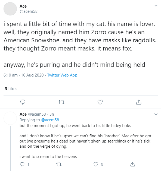Like the main tweet with the heart icon
The width and height of the screenshot is (161, 171).
(100, 102)
